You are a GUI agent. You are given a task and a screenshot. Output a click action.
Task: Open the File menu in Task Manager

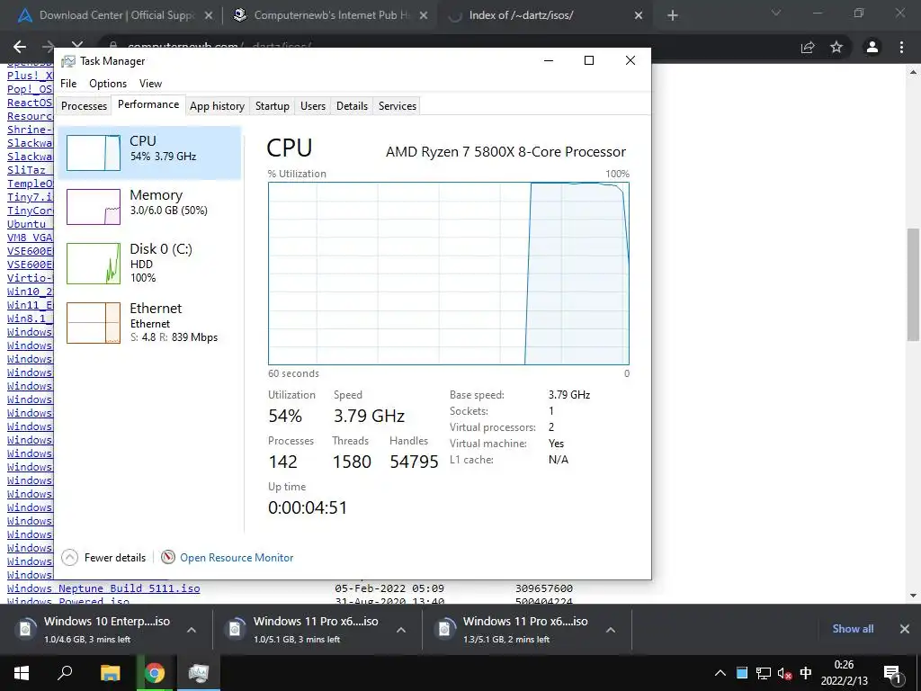pos(68,84)
